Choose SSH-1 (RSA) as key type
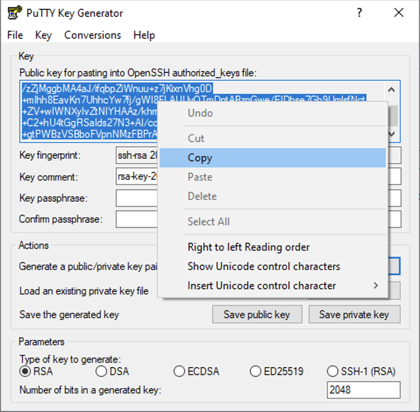 click(332, 371)
